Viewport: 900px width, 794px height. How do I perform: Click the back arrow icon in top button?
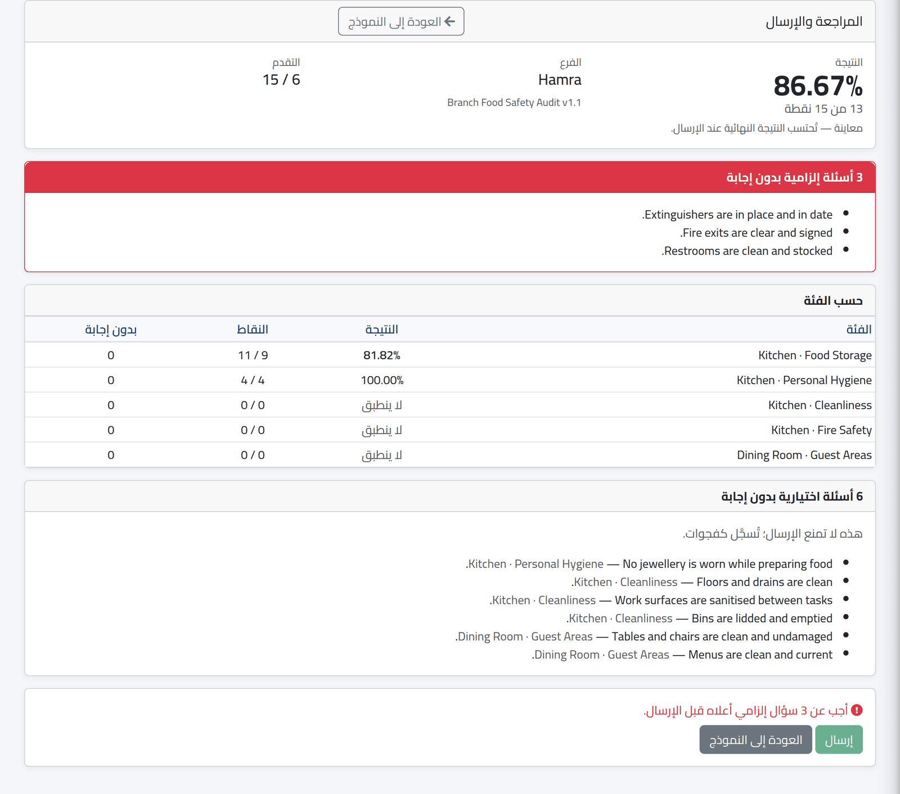[x=449, y=21]
